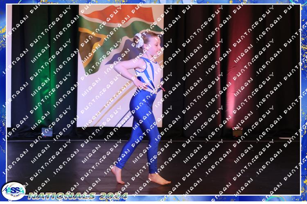307x204 pixels.
Task: Click the dancer's face
Action: point(152,45)
